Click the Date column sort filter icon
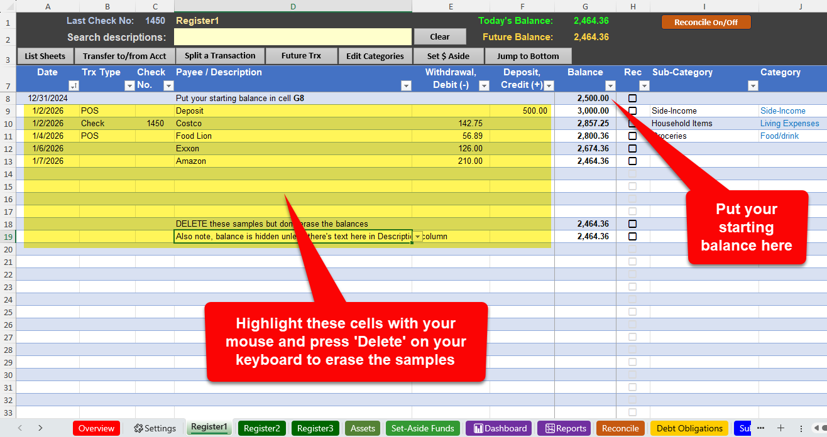The image size is (827, 437). point(74,86)
